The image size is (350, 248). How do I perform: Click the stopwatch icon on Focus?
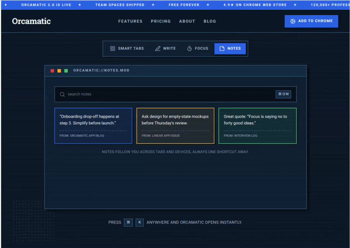coord(189,48)
